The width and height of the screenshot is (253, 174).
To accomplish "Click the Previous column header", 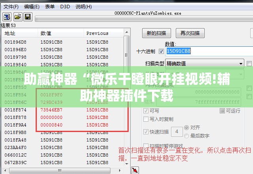I will tap(104, 33).
